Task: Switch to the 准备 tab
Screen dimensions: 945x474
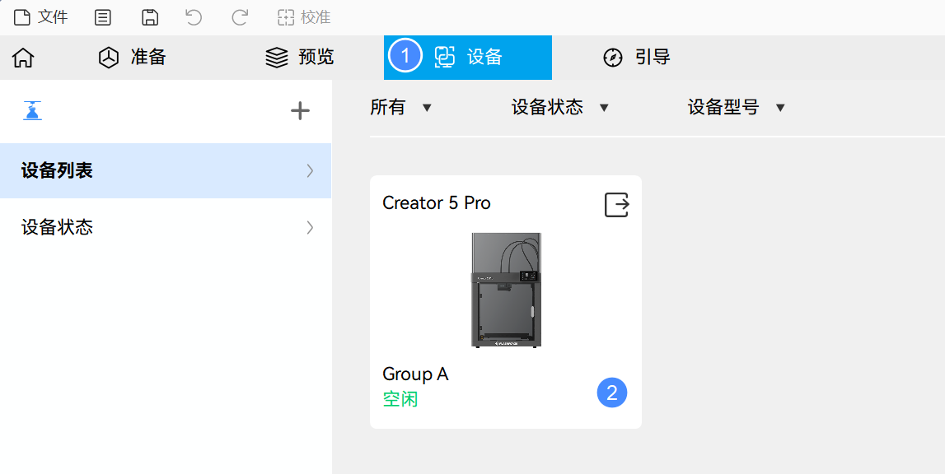Action: coord(132,58)
